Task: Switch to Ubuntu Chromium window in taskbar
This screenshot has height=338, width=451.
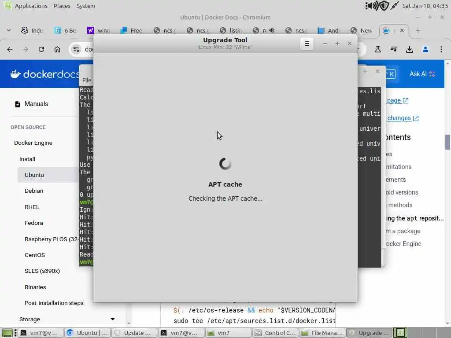Action: [x=88, y=333]
